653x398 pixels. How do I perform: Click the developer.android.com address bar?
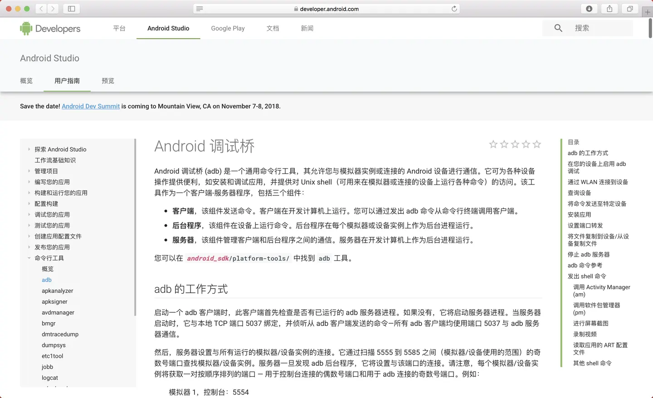pos(326,9)
